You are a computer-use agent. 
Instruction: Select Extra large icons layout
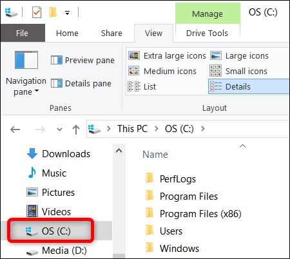[167, 55]
